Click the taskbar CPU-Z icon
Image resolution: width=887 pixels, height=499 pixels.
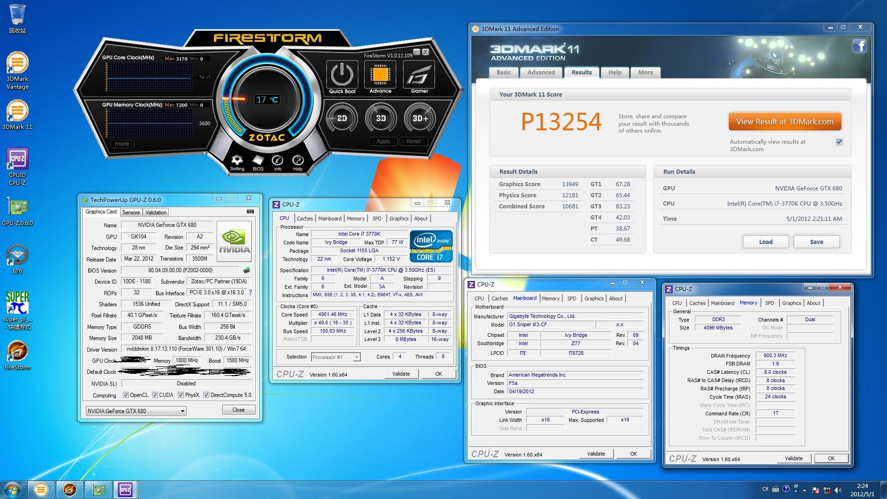[x=125, y=490]
